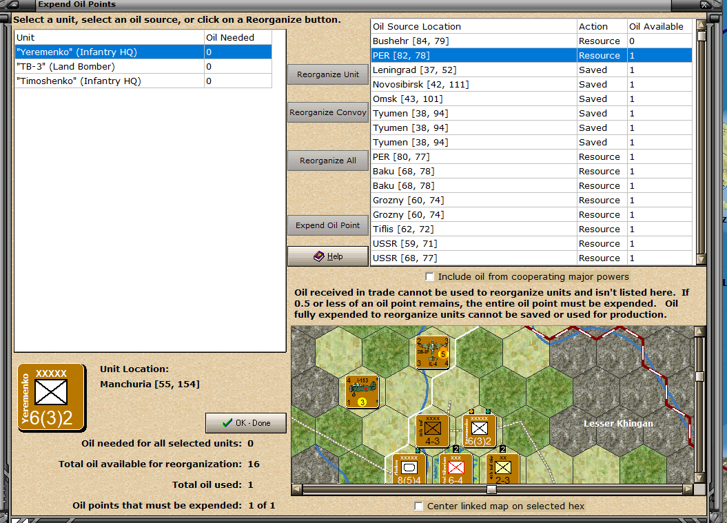The image size is (727, 523).
Task: Sort by Action column header
Action: pyautogui.click(x=602, y=26)
